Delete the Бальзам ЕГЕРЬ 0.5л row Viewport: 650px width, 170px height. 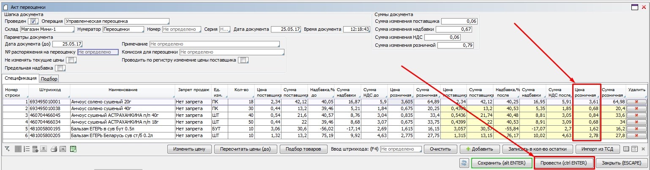[636, 128]
